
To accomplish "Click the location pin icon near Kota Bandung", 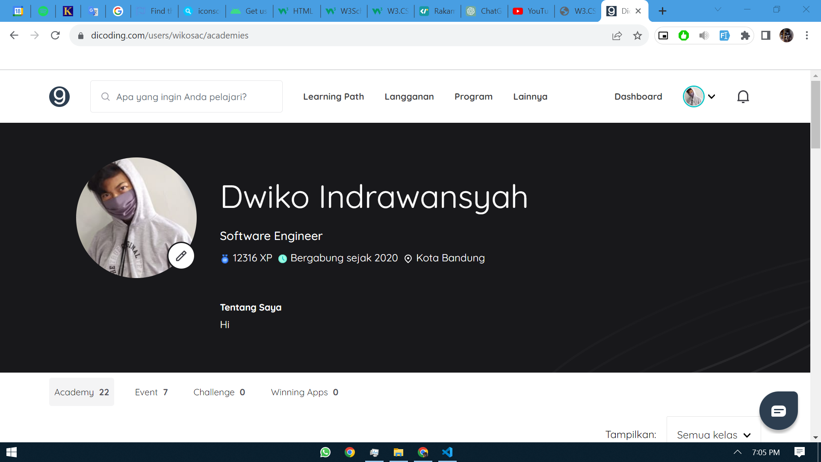I will pos(408,258).
